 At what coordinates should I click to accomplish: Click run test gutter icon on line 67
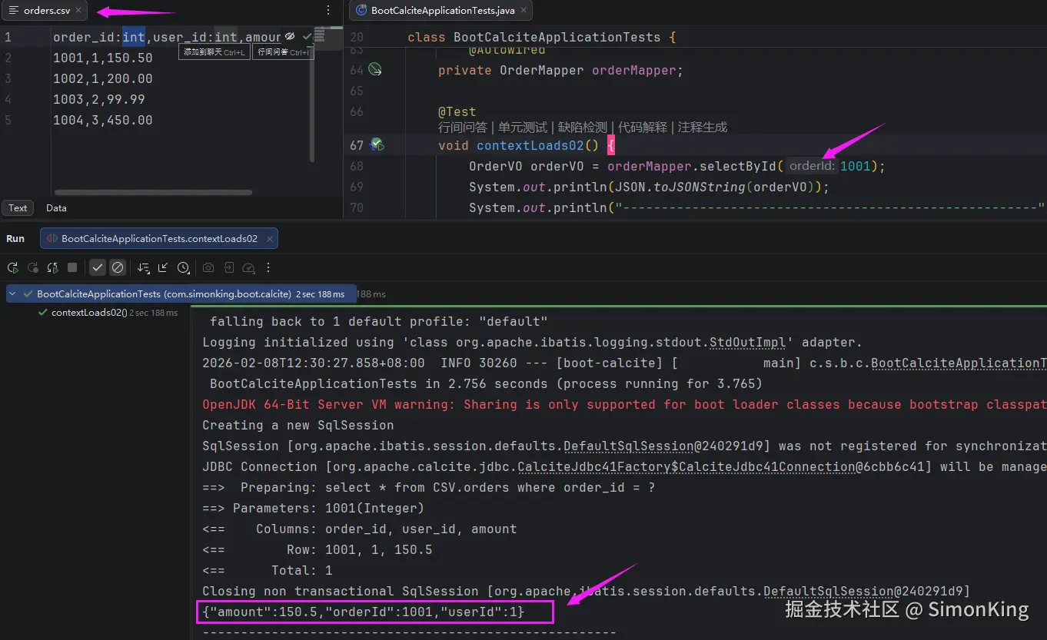[x=376, y=144]
